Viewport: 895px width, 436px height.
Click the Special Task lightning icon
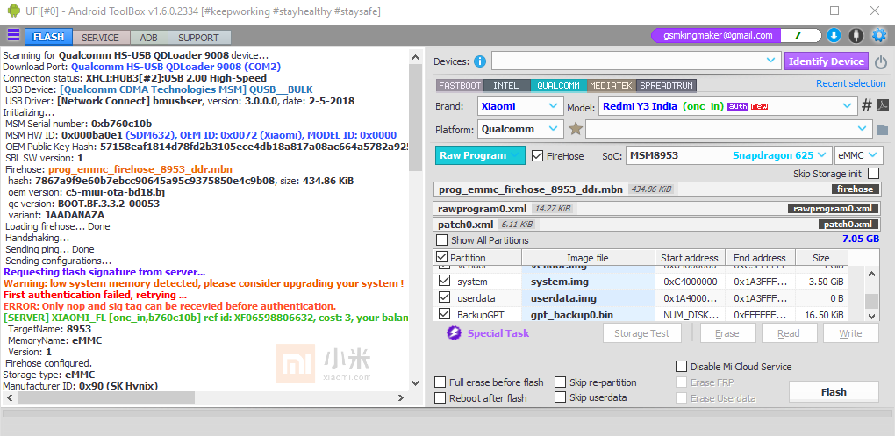click(454, 333)
